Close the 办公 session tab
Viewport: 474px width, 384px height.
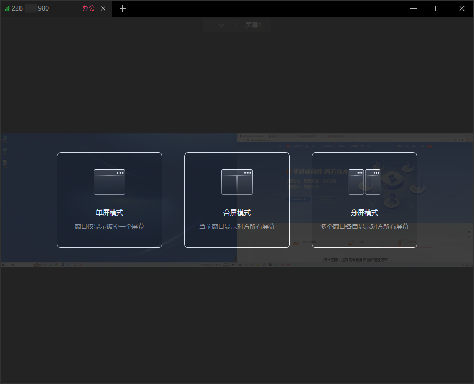pos(103,8)
